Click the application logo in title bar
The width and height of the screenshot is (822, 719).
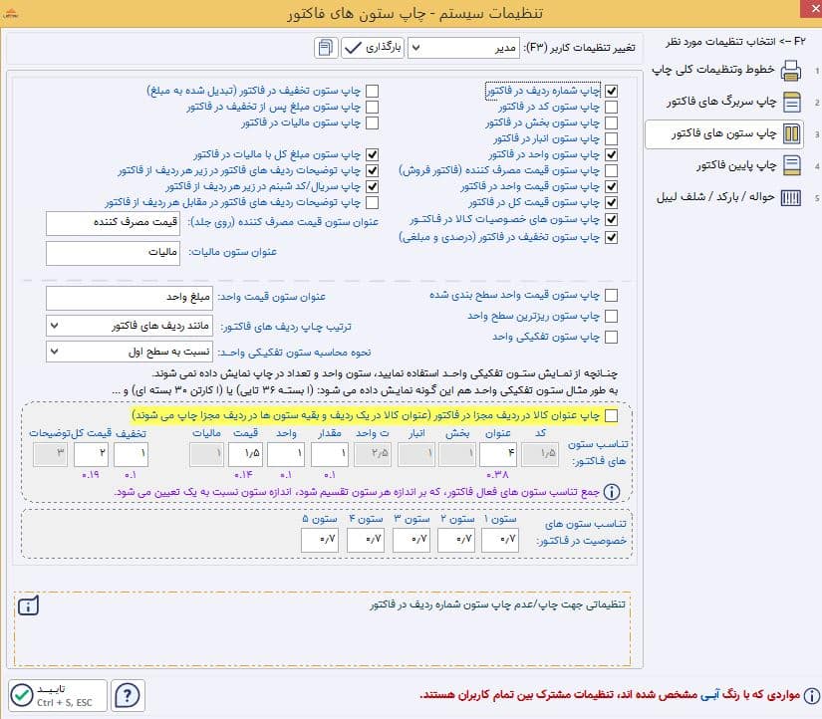tap(11, 13)
